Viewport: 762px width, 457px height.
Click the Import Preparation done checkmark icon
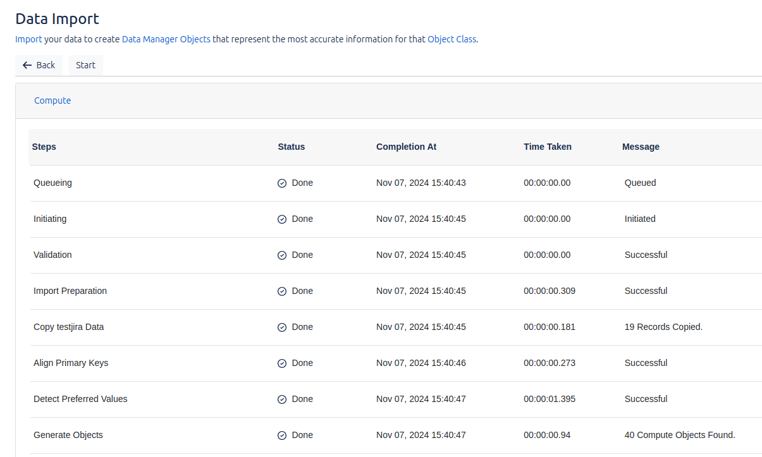[x=282, y=291]
